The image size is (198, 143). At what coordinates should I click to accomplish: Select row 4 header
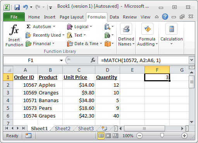coord(8,100)
